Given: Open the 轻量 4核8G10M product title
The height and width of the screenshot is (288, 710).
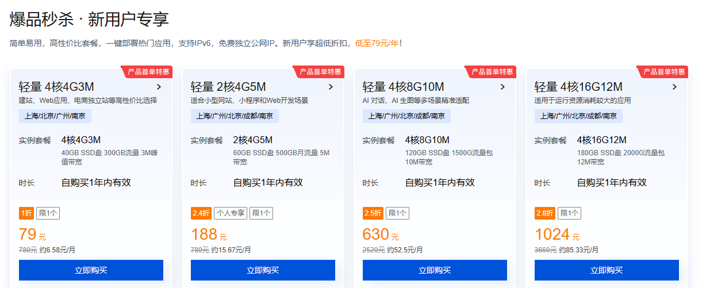Looking at the screenshot, I should pyautogui.click(x=403, y=87).
